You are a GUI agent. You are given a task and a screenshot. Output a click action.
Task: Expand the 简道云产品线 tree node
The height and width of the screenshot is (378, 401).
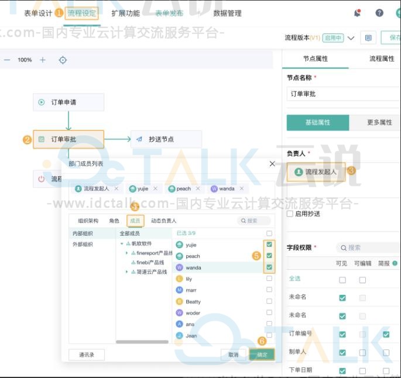click(126, 272)
